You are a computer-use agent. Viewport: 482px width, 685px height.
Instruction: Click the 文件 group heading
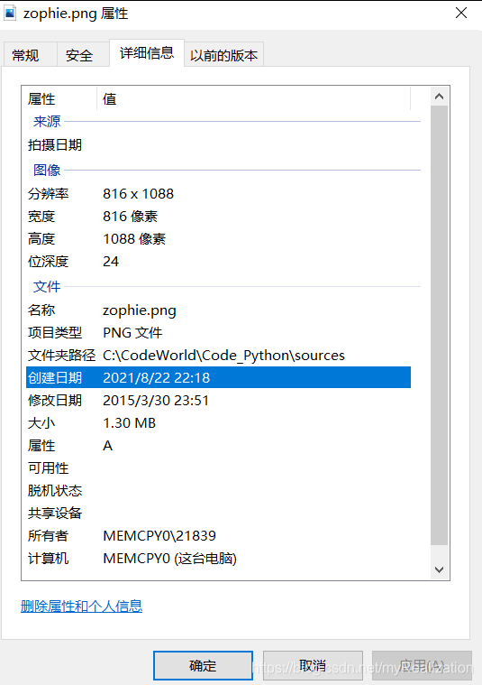(x=47, y=287)
